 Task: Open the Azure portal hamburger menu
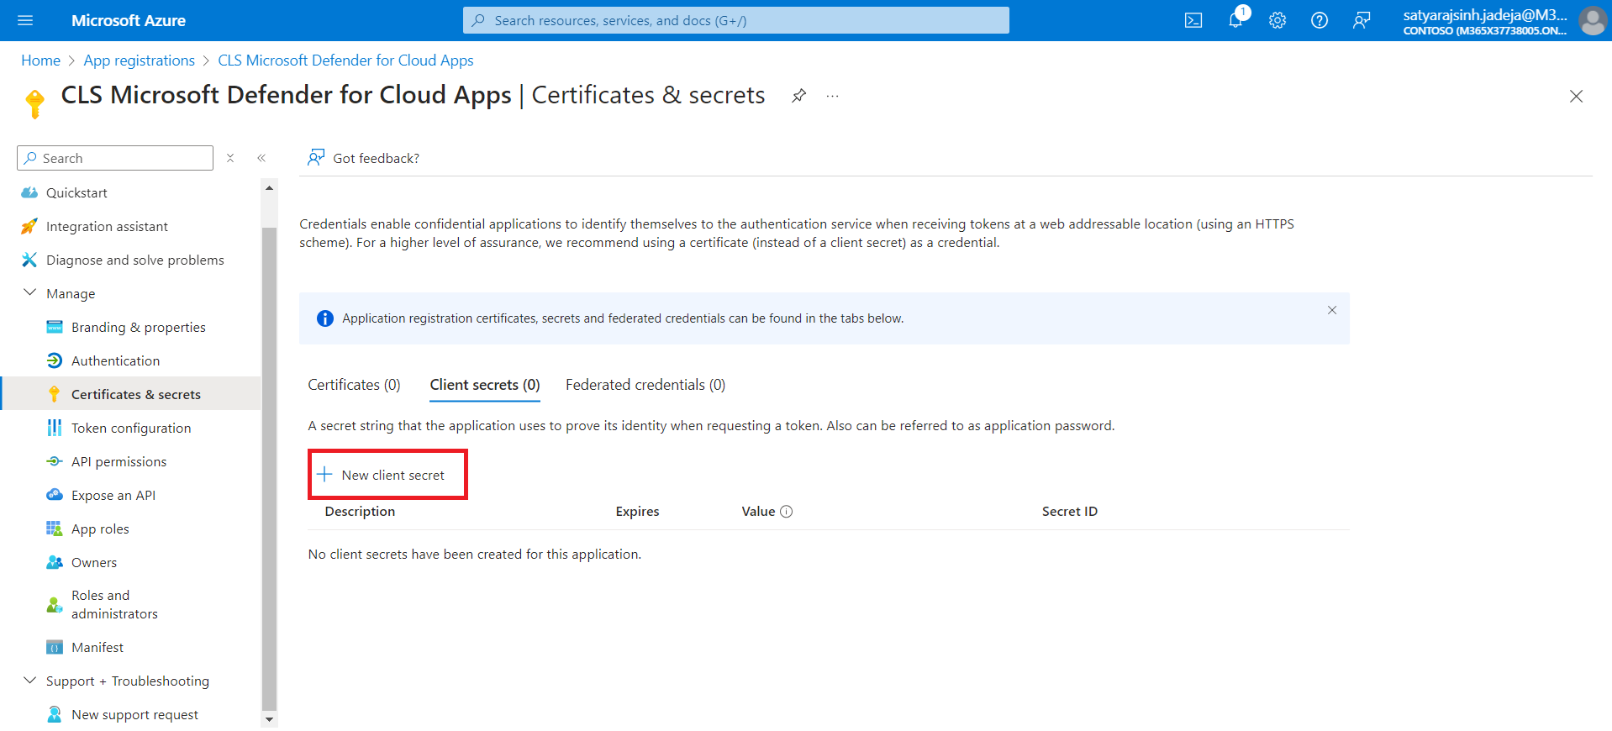click(25, 20)
